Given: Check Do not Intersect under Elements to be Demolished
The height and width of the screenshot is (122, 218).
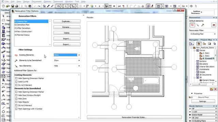Looking at the screenshot, I should coord(16,105).
